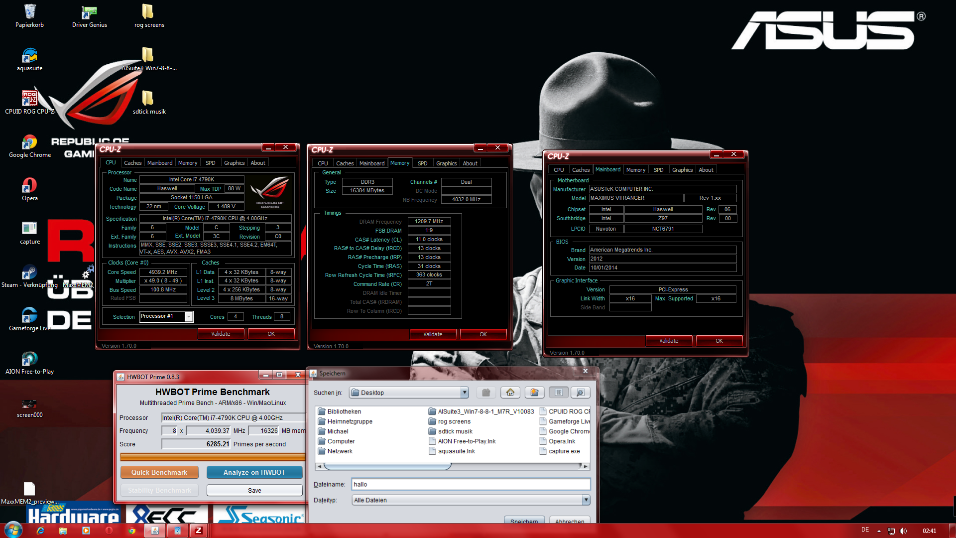Create new folder in Speichern dialog
The image size is (956, 538).
pos(534,393)
